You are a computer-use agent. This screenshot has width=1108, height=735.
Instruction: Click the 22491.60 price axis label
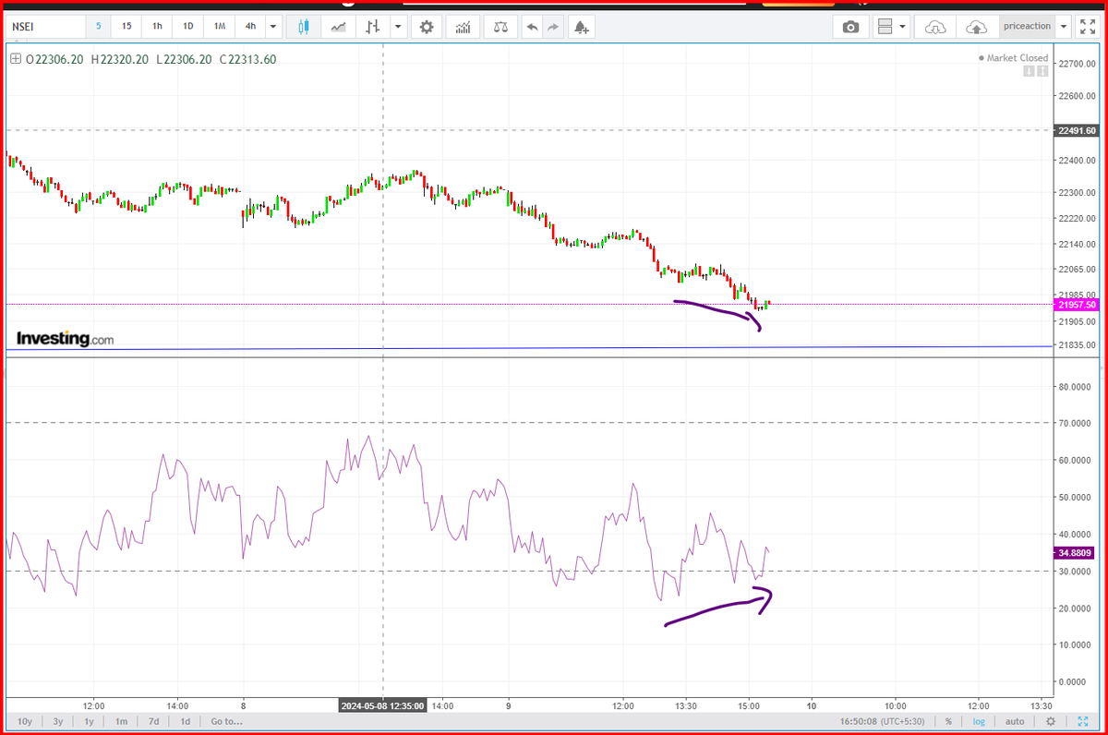tap(1078, 131)
